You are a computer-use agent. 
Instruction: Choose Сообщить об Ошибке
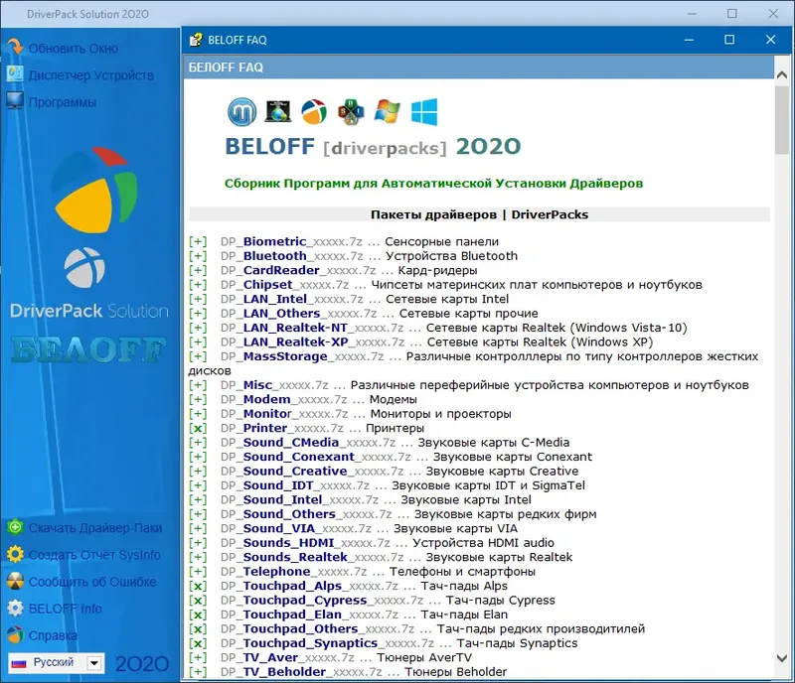(x=92, y=582)
